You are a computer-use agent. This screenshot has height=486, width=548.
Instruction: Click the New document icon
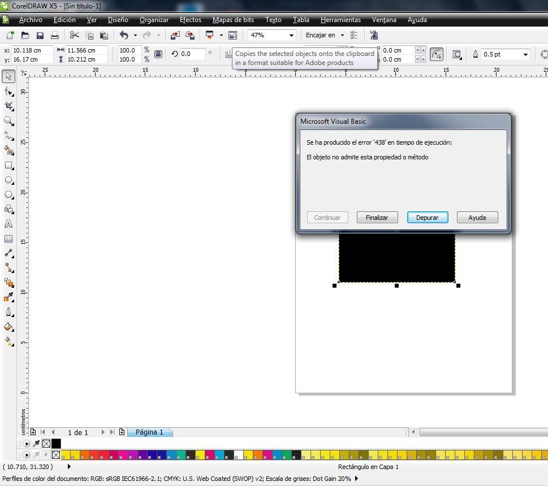pos(10,35)
